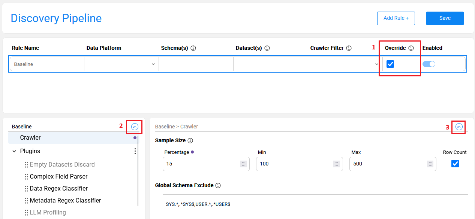Click drag handle of Complex Field Parser

click(x=26, y=177)
